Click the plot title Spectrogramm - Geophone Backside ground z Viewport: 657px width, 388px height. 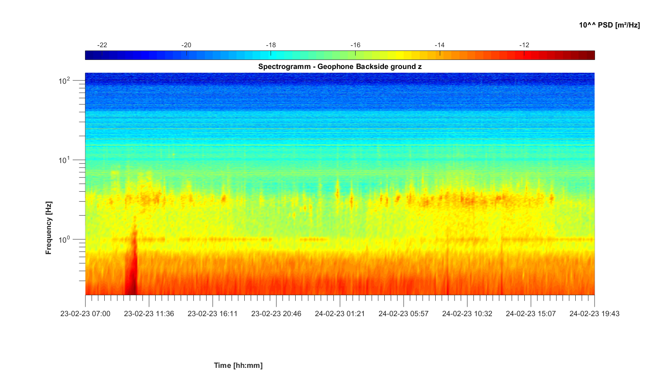tap(340, 67)
